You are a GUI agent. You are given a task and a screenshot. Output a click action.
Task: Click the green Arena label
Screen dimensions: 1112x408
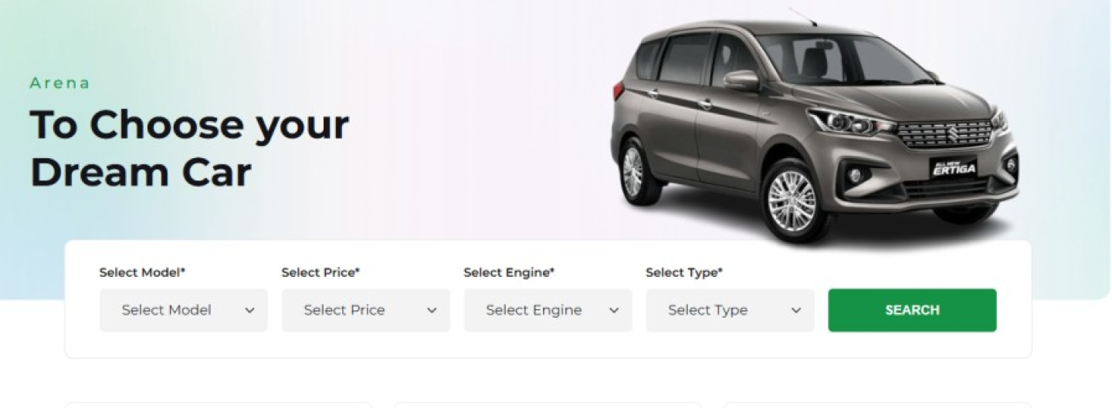(x=59, y=83)
